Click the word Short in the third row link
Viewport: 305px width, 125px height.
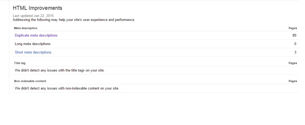point(19,52)
